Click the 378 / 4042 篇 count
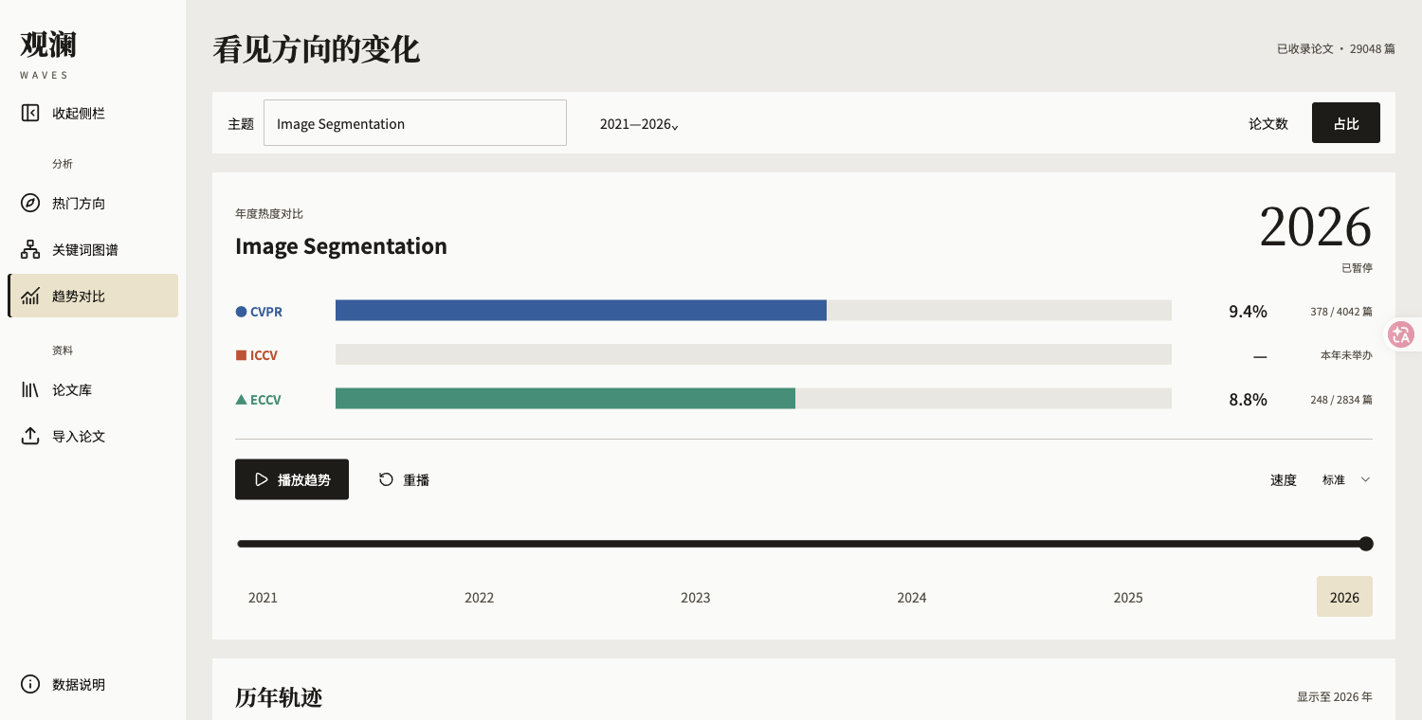The width and height of the screenshot is (1422, 720). tap(1341, 312)
